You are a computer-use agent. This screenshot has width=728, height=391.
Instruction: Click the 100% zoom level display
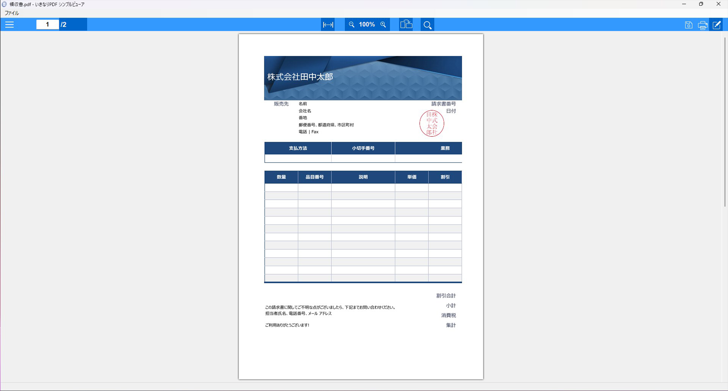click(x=367, y=25)
